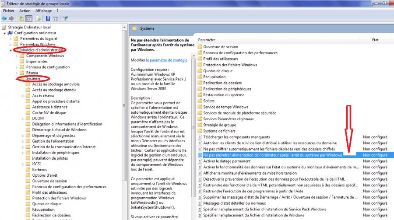The image size is (394, 220).
Task: Select Démarrage à chaud de Windows
Action: (x=59, y=129)
